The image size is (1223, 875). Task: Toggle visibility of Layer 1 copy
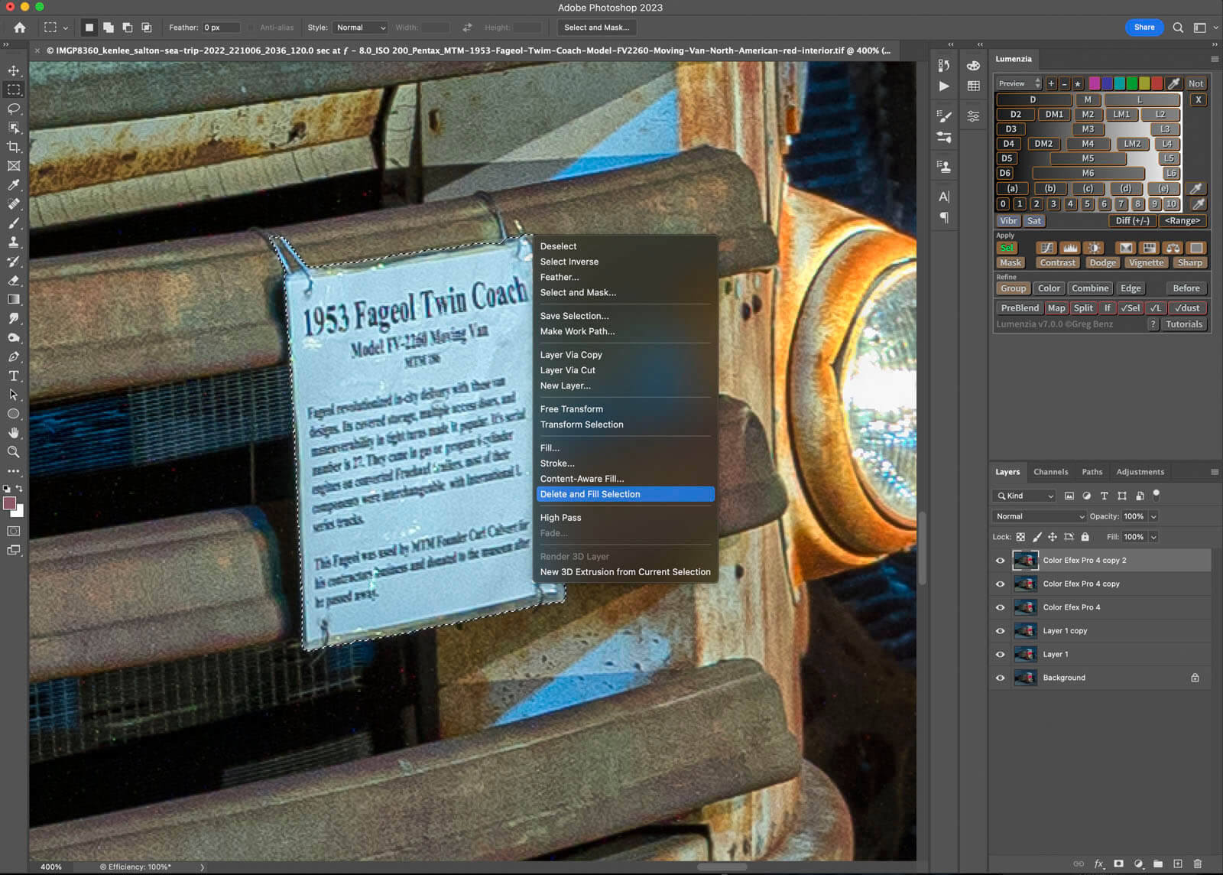(1000, 631)
